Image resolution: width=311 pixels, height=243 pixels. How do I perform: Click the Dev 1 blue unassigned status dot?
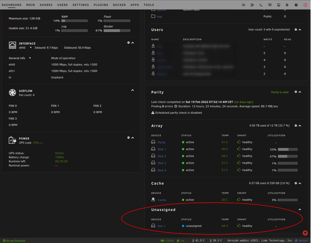pyautogui.click(x=183, y=226)
